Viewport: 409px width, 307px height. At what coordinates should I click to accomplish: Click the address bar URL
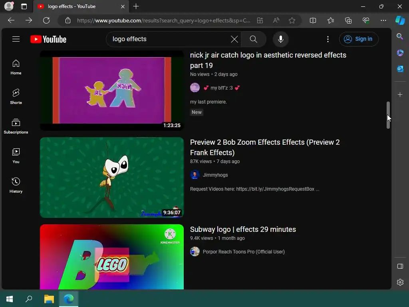click(163, 21)
